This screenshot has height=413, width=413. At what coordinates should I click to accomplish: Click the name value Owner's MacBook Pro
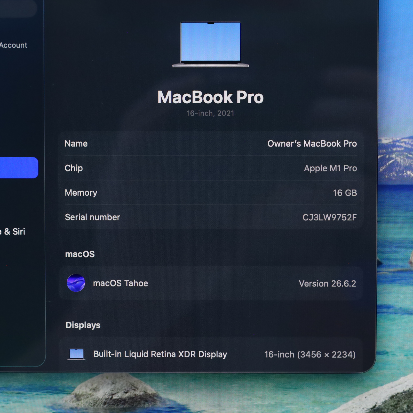(x=312, y=144)
